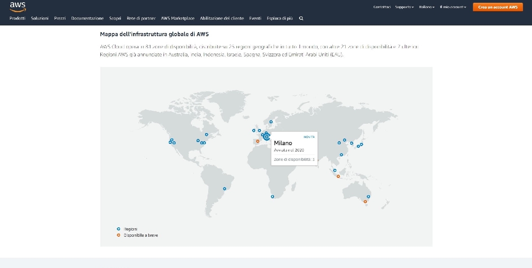Screen dimensions: 532x268
Task: Open the Scopri menu
Action: pyautogui.click(x=115, y=18)
